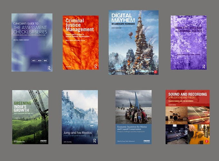The image size is (219, 161).
Task: Open the Clinician's Guide to Assessment Checklist Series cover
Action: [32, 42]
